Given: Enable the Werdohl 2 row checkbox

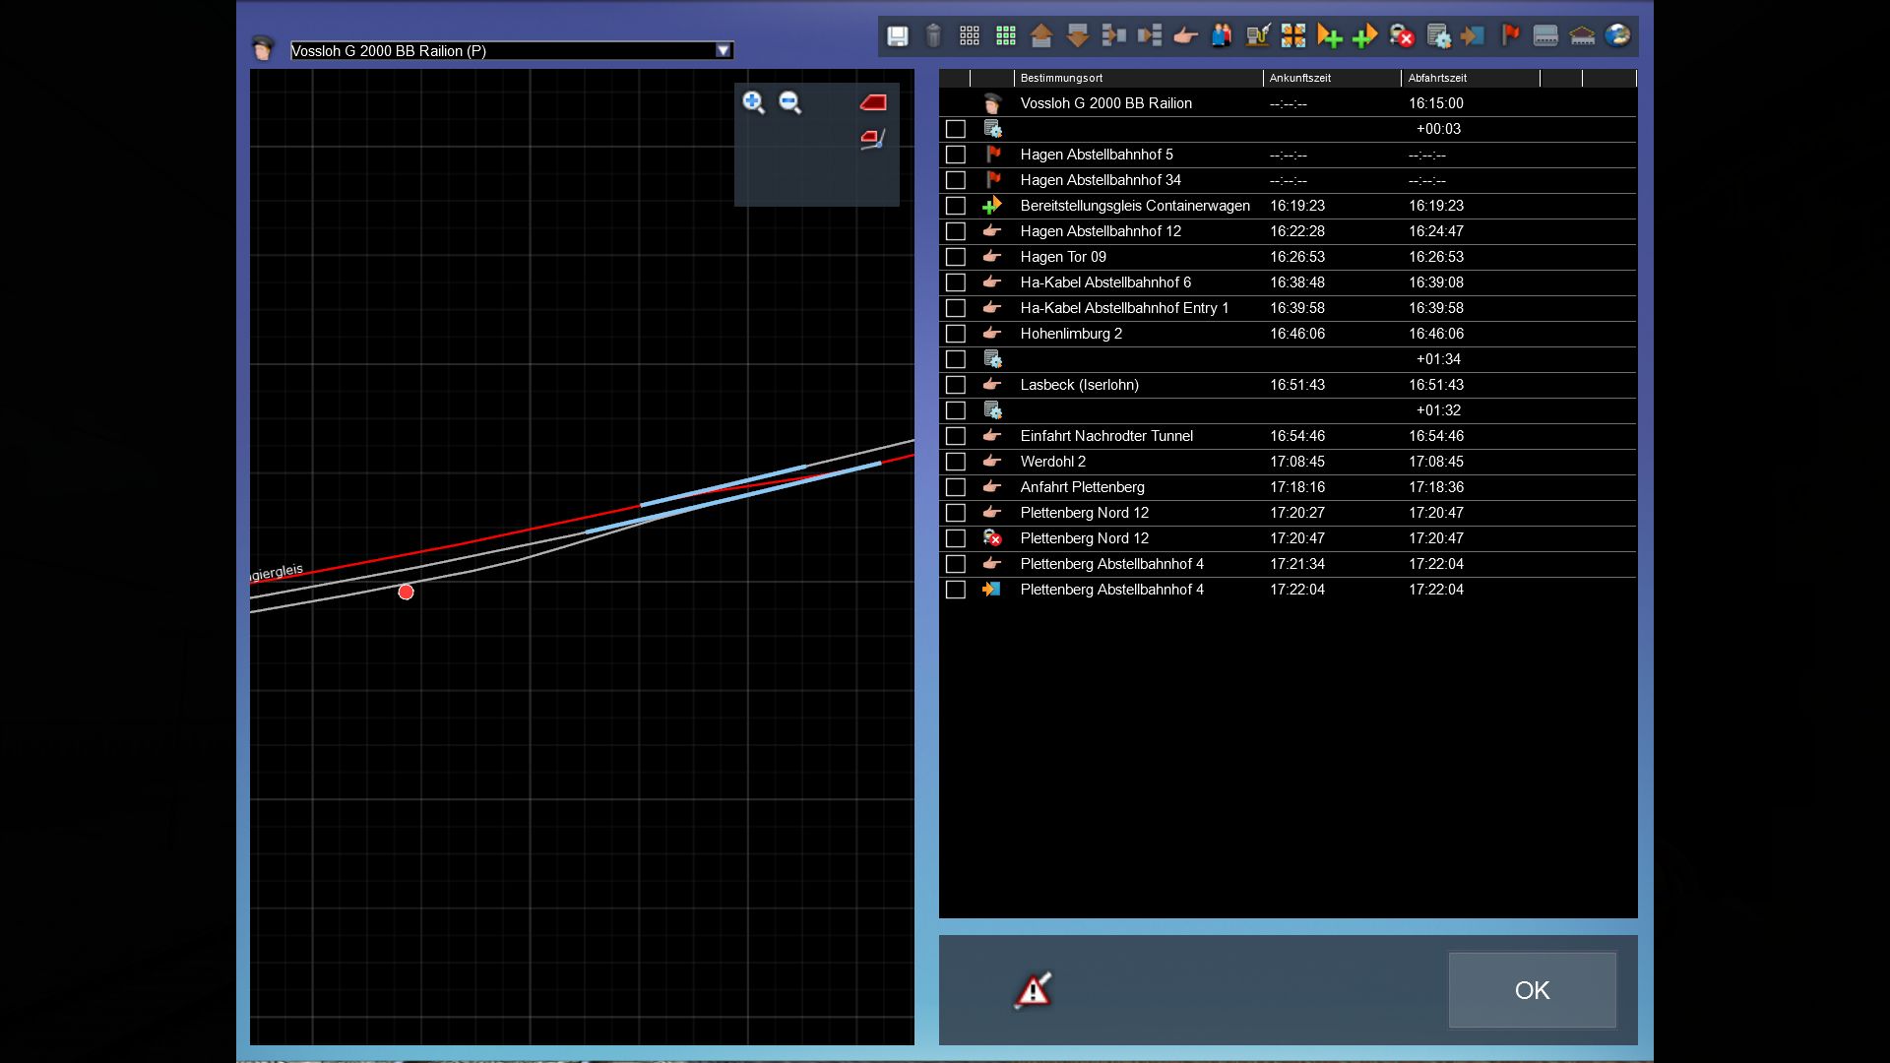Looking at the screenshot, I should 955,462.
